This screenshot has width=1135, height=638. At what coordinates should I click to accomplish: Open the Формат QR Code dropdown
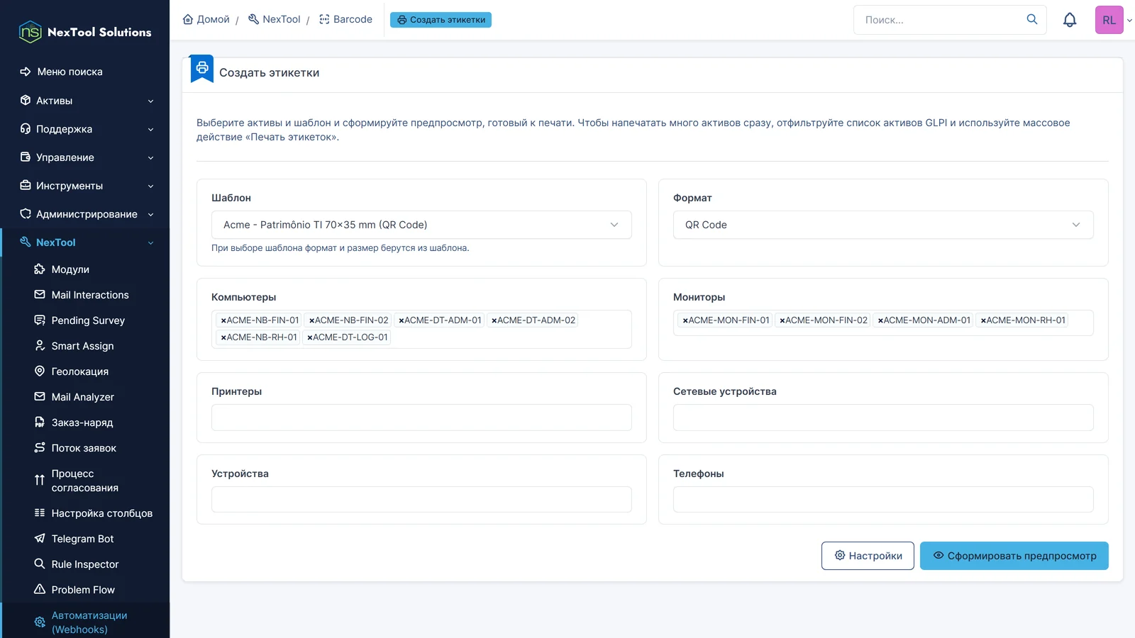pos(883,225)
